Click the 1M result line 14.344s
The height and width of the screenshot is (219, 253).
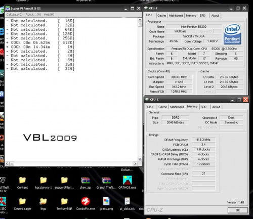40,47
